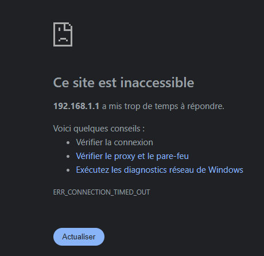The image size is (264, 256).
Task: Click the word Windows in the diagnostics link
Action: tap(226, 170)
